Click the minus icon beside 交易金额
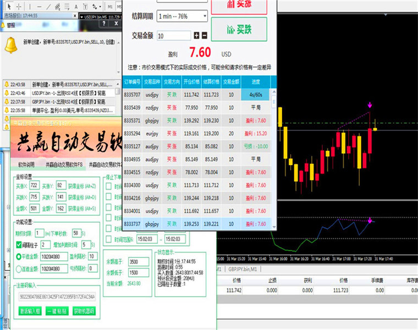Viewport: 418px width, 330px height. click(205, 35)
